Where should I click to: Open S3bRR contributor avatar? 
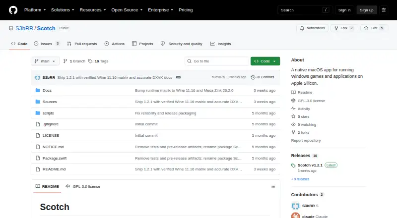pyautogui.click(x=295, y=206)
